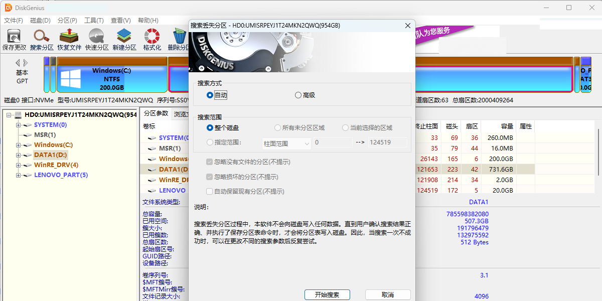Expand the LENOVO_PART(5) tree node
The image size is (602, 301).
19,175
